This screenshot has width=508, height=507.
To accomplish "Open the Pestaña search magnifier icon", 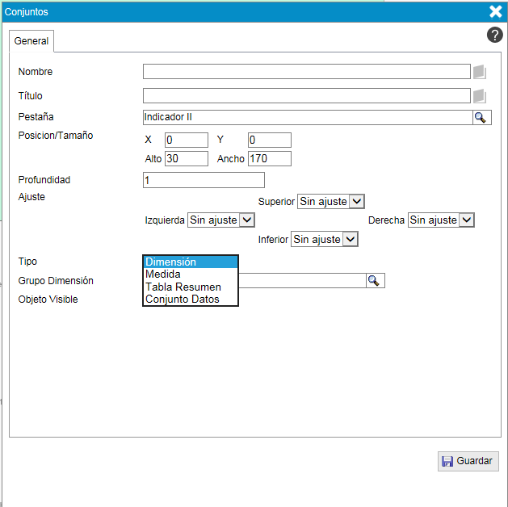I will click(x=481, y=118).
